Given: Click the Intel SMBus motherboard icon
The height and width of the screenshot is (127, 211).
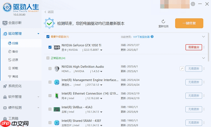Looking at the screenshot, I should pos(57,109).
